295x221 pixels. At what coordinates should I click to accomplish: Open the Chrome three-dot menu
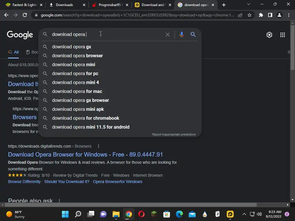[x=289, y=15]
